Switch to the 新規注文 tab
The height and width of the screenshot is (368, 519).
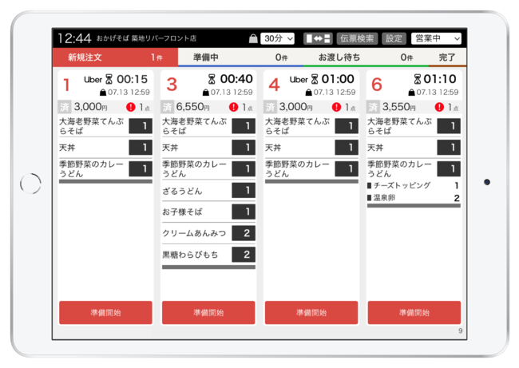tap(105, 57)
